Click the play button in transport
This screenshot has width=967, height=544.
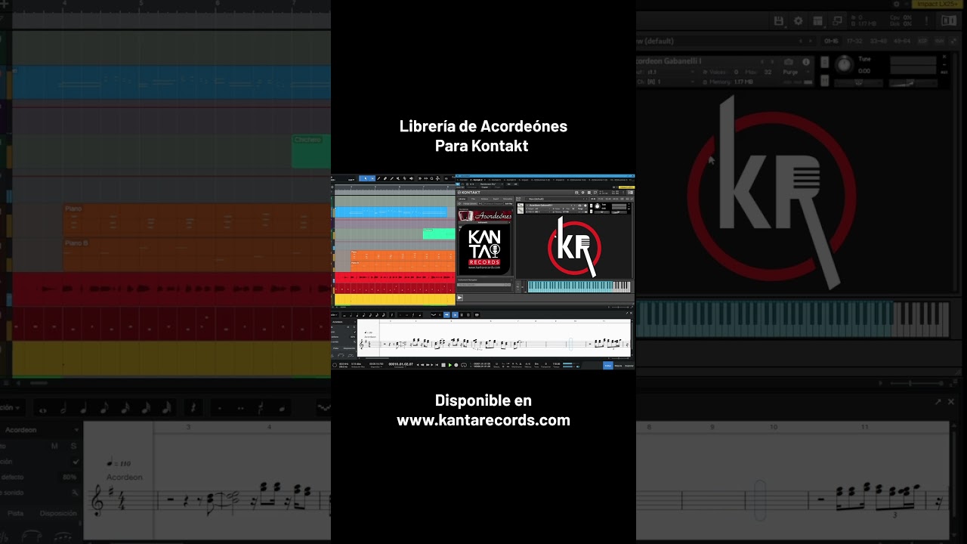pos(450,365)
